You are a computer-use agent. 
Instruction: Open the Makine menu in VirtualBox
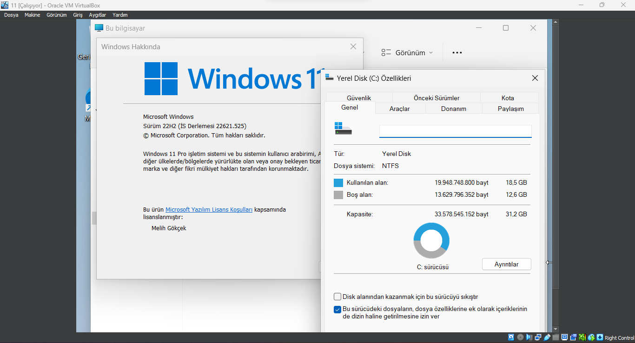point(33,15)
